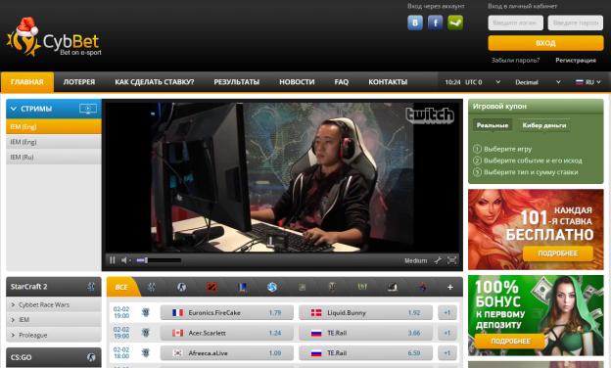611x368 pixels.
Task: Select the ВСЕ games tab
Action: 121,287
